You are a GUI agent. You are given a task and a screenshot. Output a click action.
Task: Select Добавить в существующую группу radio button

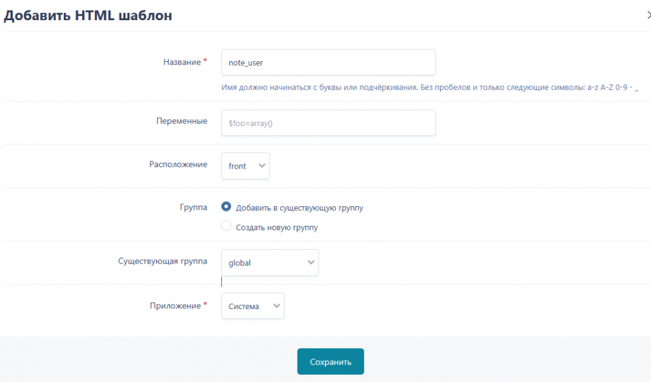(226, 206)
